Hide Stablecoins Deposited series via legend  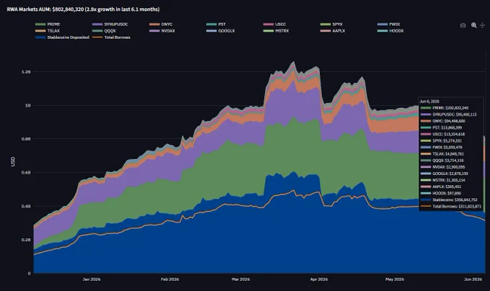[x=62, y=37]
